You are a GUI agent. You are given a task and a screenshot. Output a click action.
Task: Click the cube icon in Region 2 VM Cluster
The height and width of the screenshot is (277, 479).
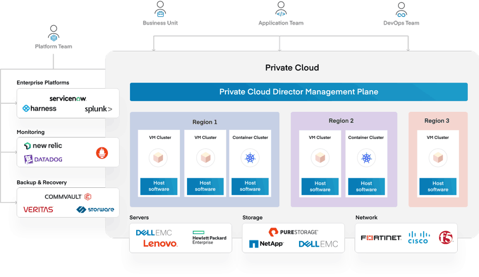[320, 158]
